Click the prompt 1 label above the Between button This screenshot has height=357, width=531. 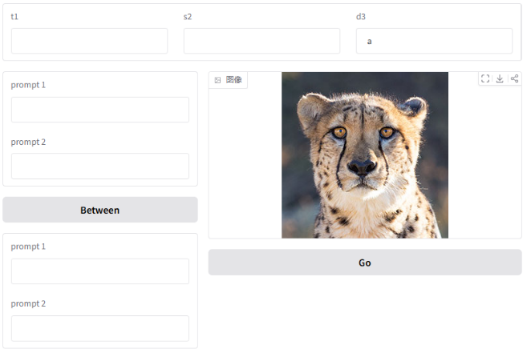(x=28, y=85)
